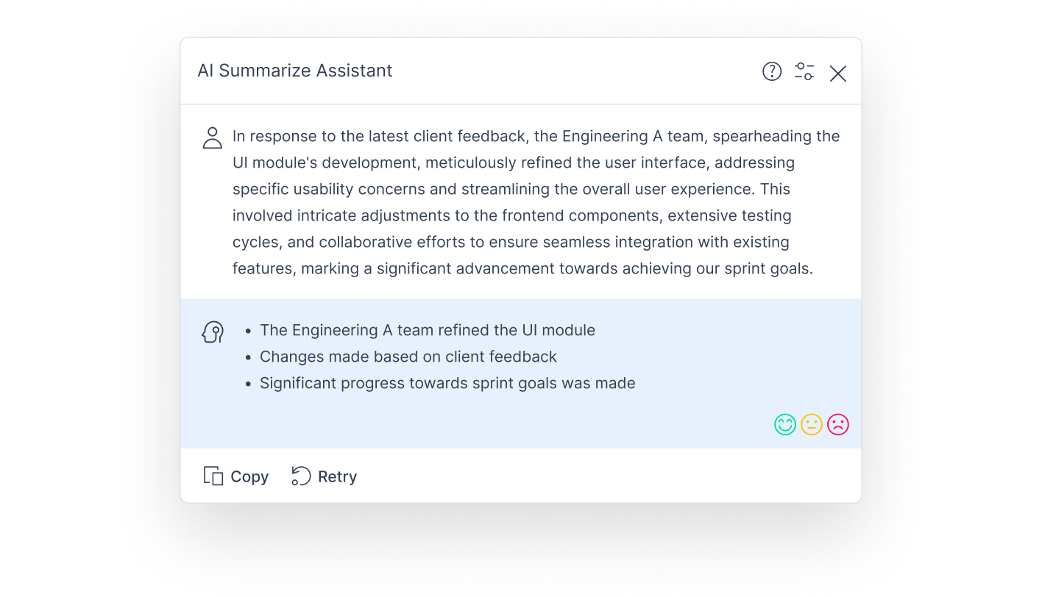Click the user avatar icon beside the prompt
This screenshot has height=597, width=1042.
tap(213, 137)
